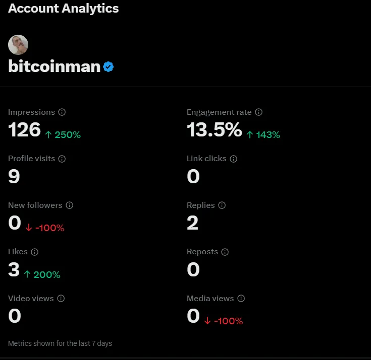Image resolution: width=371 pixels, height=360 pixels.
Task: Open the Reposts info icon
Action: (x=225, y=252)
